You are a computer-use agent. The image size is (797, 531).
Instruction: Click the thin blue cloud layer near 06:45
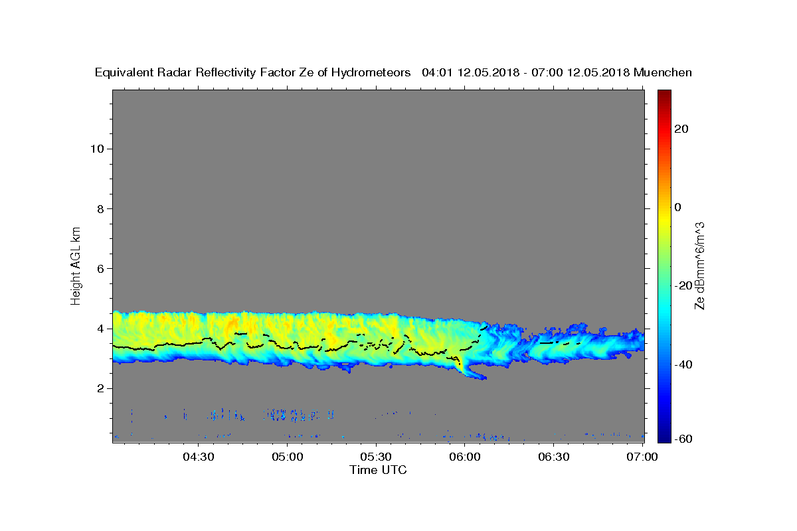[598, 345]
